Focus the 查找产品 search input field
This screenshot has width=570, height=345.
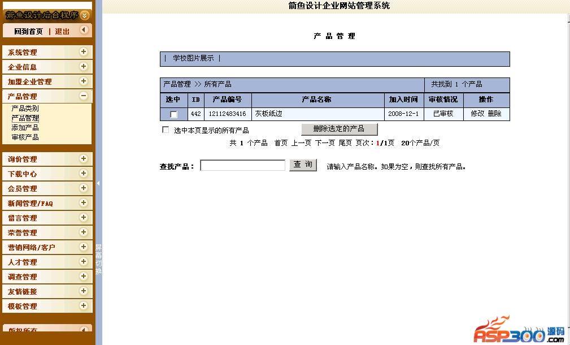[x=243, y=166]
